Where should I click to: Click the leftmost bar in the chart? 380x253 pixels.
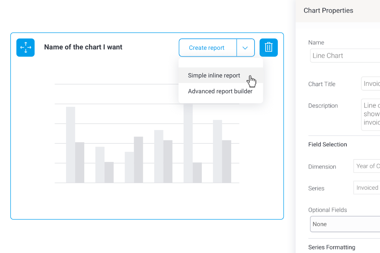click(x=70, y=145)
